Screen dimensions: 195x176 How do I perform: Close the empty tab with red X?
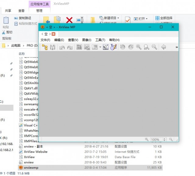click(x=54, y=34)
